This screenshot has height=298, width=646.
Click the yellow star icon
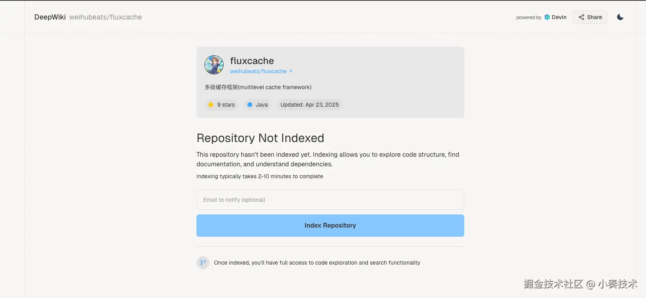pos(211,105)
